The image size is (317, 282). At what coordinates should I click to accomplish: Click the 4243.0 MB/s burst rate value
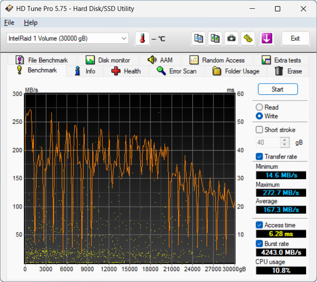(x=281, y=253)
